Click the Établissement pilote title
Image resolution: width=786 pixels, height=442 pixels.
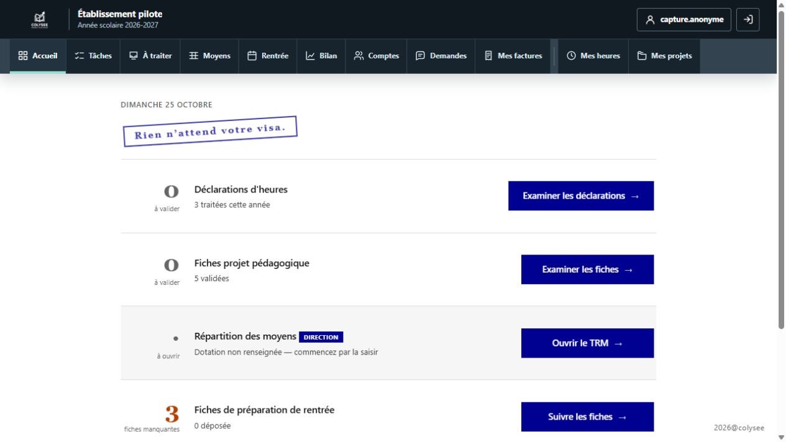point(120,14)
